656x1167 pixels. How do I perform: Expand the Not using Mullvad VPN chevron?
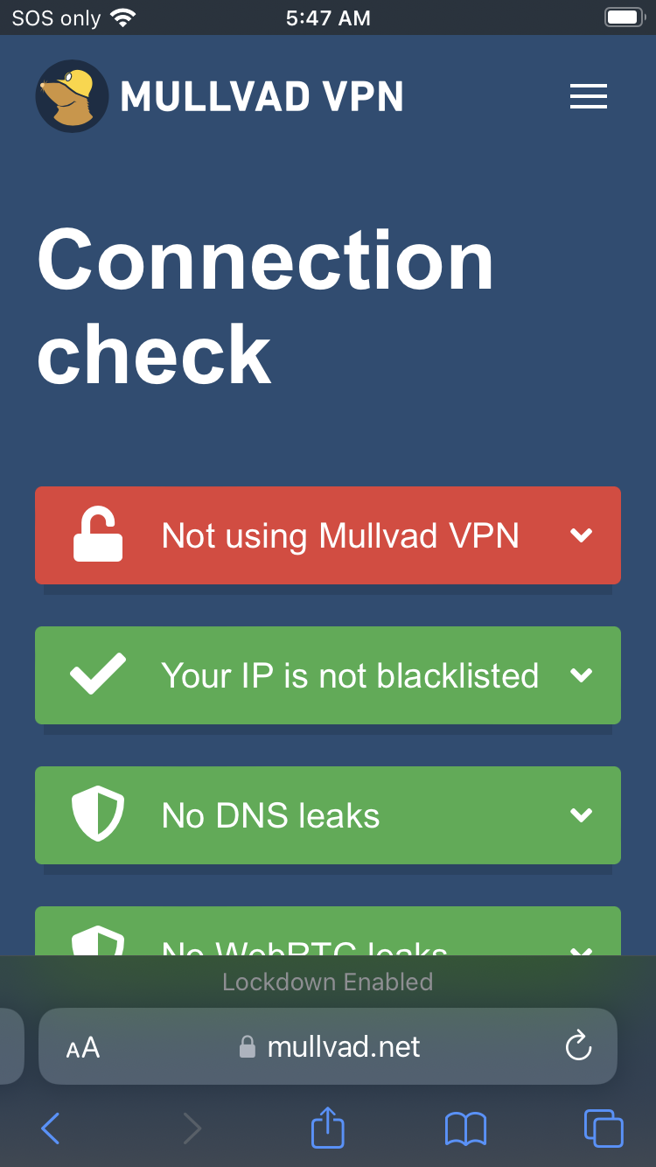(x=582, y=535)
